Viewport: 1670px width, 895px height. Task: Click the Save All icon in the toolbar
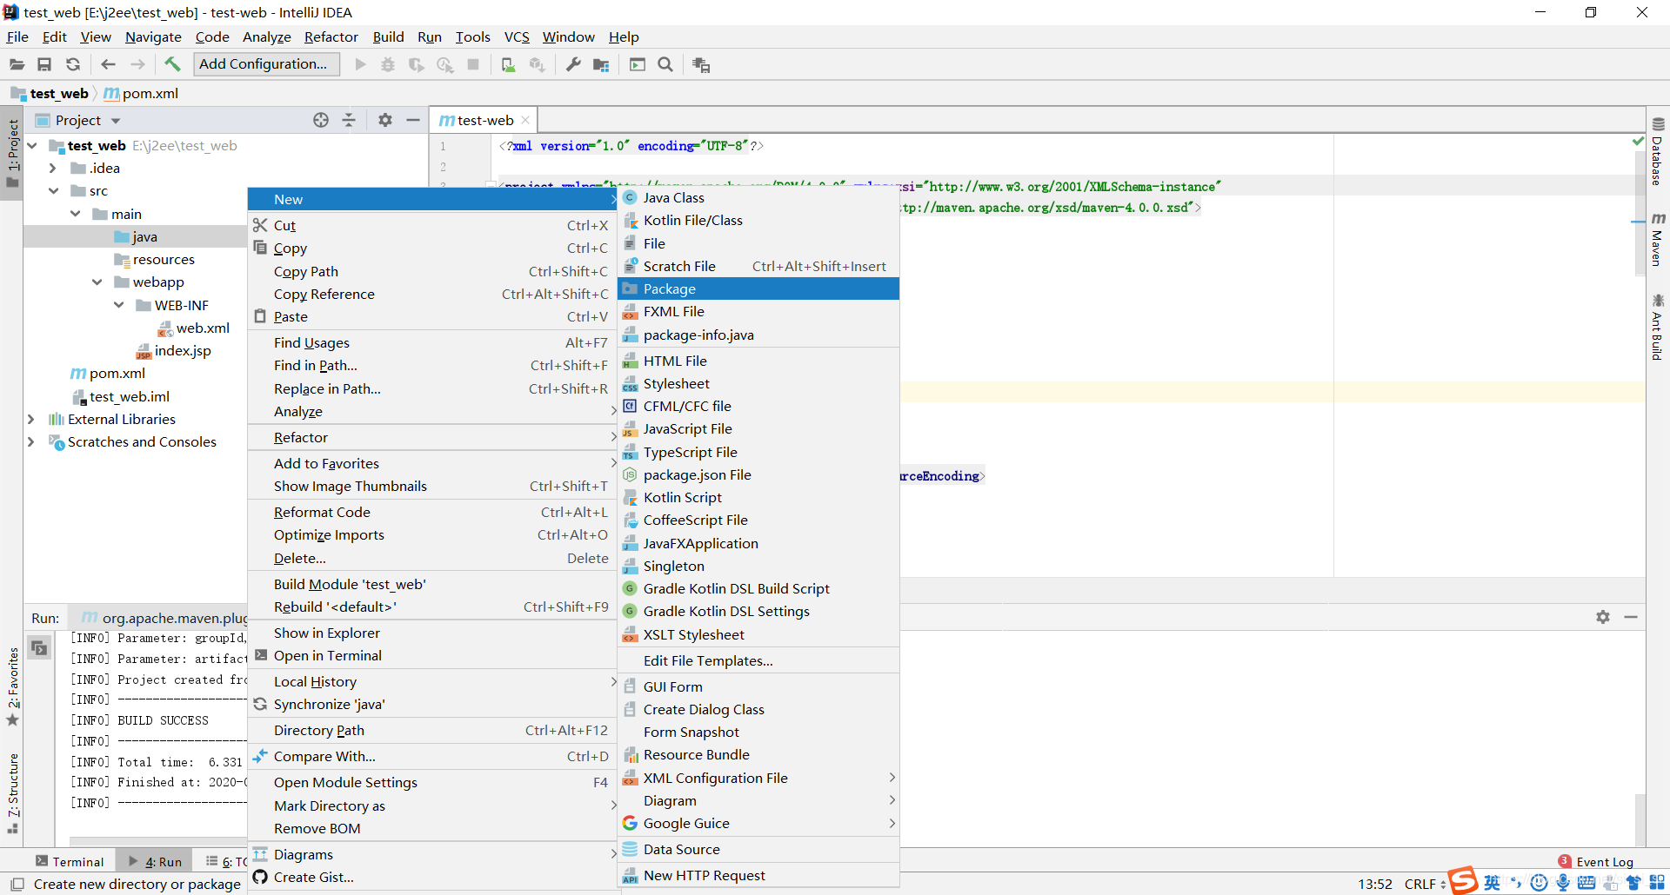[44, 63]
